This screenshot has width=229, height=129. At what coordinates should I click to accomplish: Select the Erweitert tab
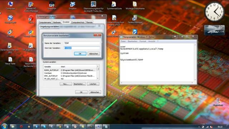point(66,22)
